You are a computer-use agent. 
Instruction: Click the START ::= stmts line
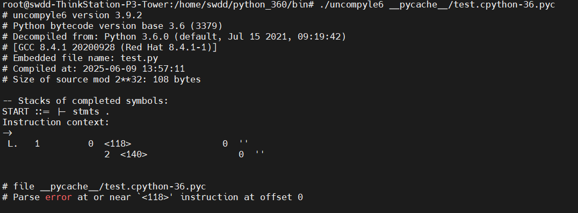(56, 111)
